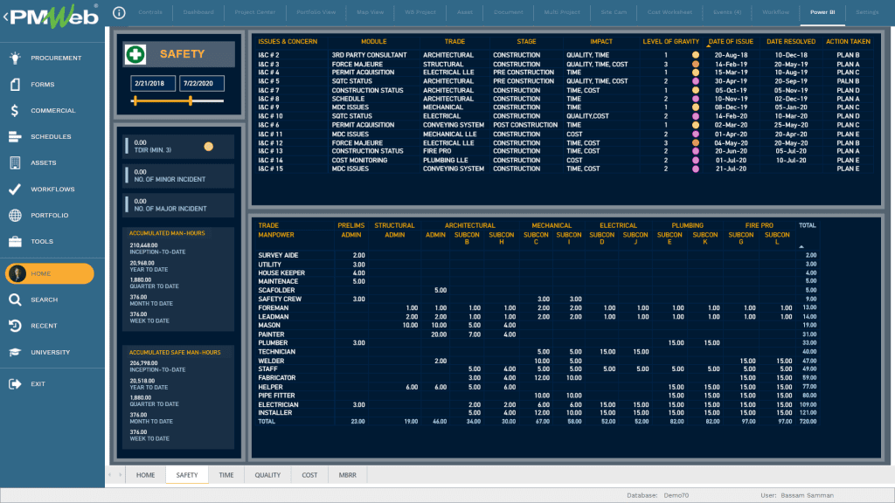Switch to the QUALITY report tab
This screenshot has width=895, height=503.
pyautogui.click(x=267, y=475)
